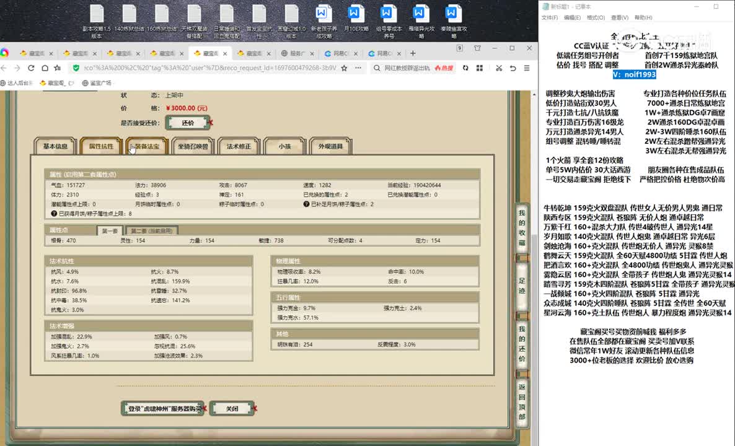This screenshot has height=446, width=735.
Task: View the 小孩 tab
Action: click(284, 146)
